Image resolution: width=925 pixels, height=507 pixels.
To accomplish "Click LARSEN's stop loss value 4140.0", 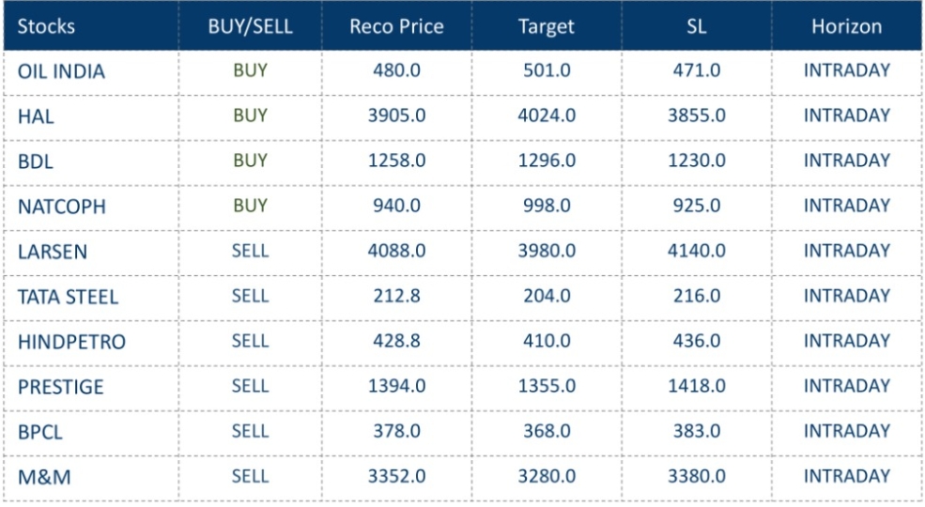I will [x=696, y=251].
